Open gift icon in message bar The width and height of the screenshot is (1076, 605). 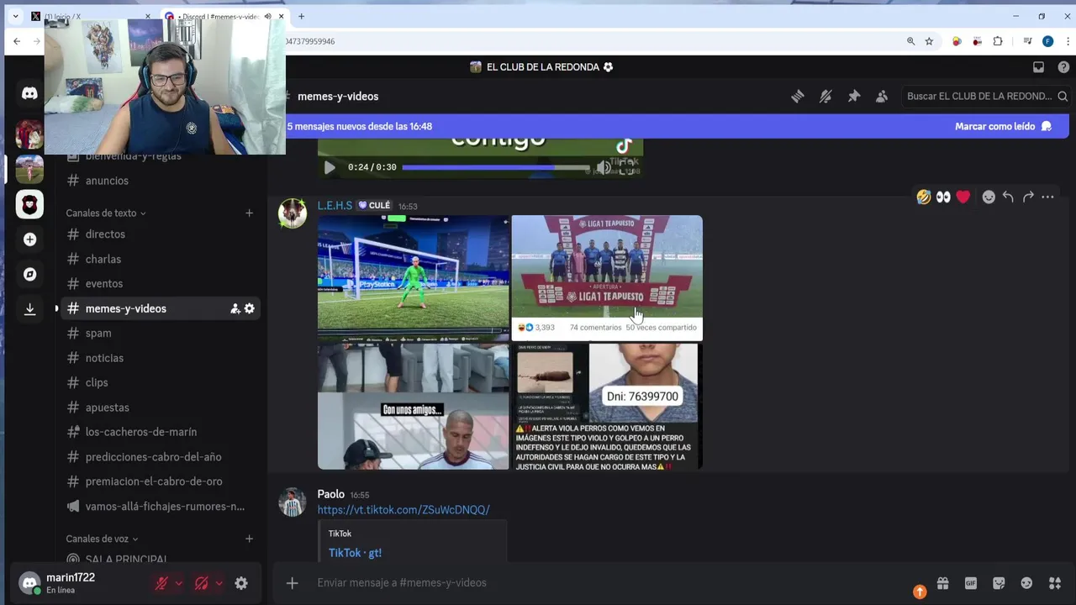942,583
